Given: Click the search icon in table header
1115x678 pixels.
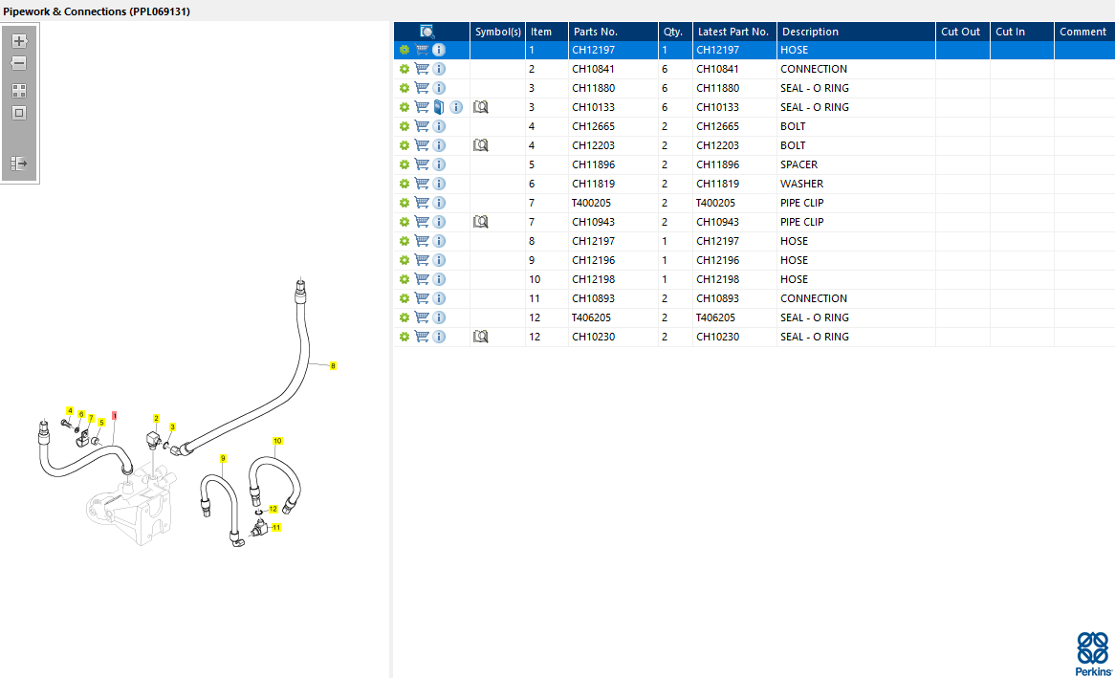Looking at the screenshot, I should click(426, 32).
